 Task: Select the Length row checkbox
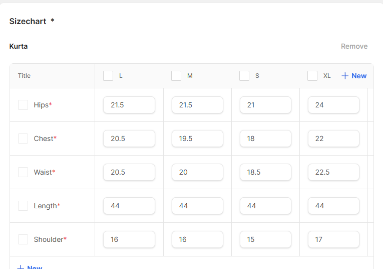point(23,206)
